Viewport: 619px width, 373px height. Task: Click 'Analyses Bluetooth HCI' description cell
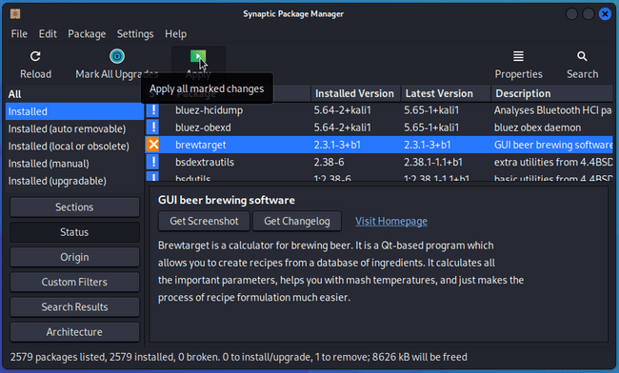tap(552, 110)
